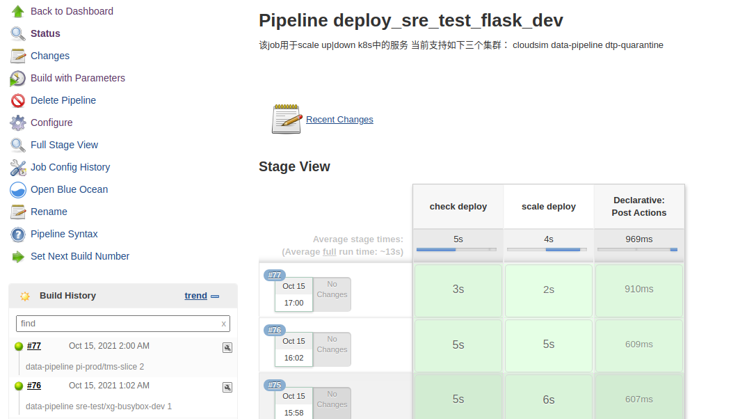Click the build history trend link
The width and height of the screenshot is (756, 419).
pos(195,296)
